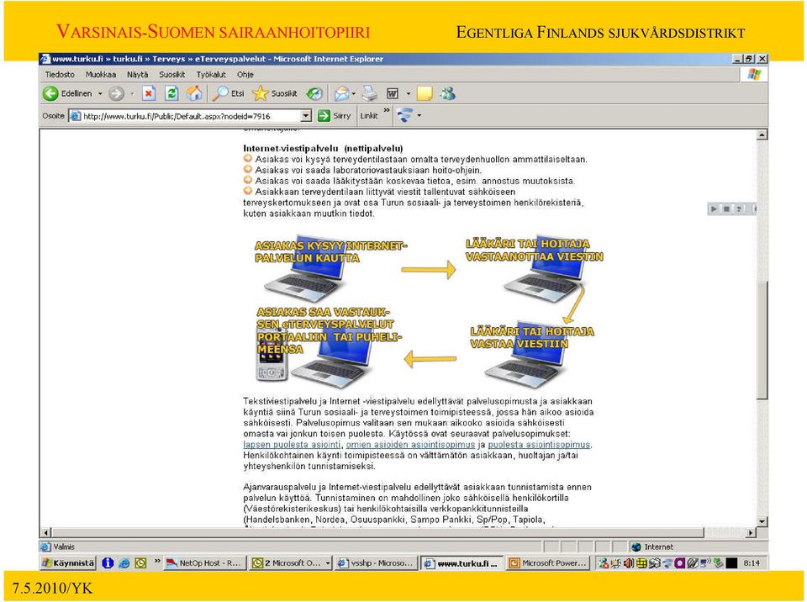
Task: Click the Internet zone status bar indicator
Action: pos(652,547)
